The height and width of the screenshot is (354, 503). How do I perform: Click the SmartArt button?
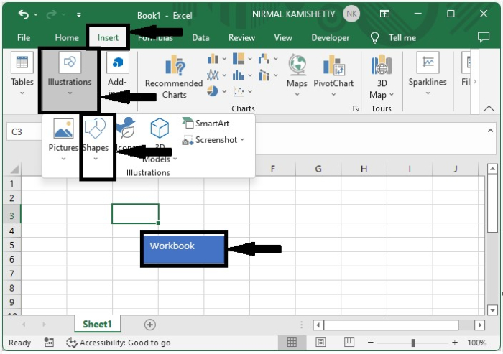[206, 123]
